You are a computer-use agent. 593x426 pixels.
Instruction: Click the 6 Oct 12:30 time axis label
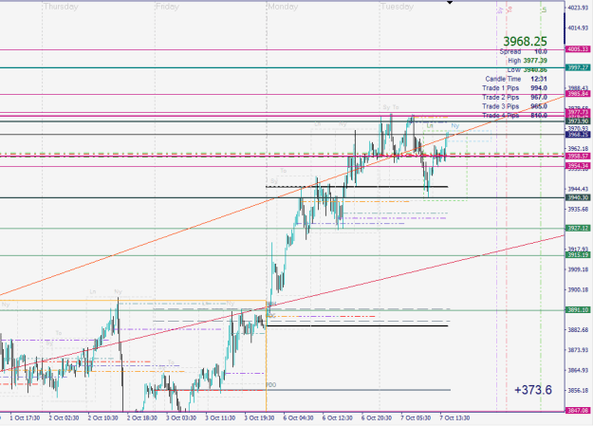338,418
